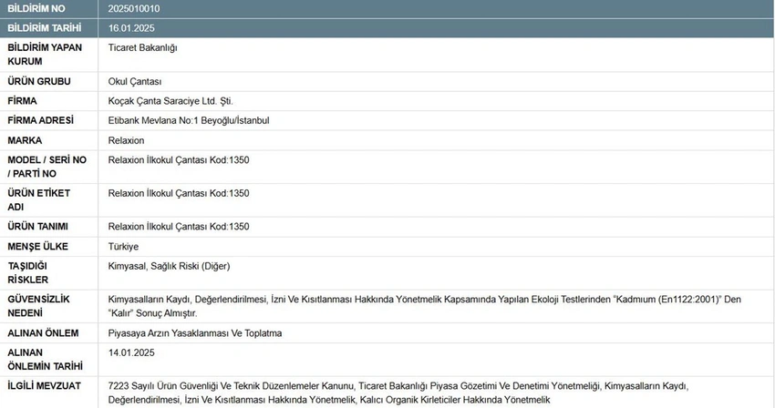Click Kimyasal, Sağlık Riski (Diğer) value

coord(169,266)
